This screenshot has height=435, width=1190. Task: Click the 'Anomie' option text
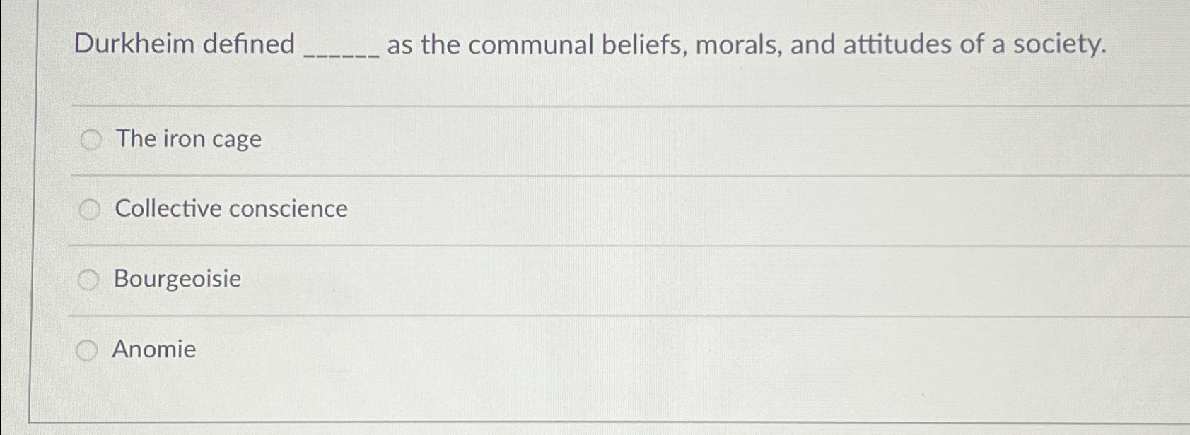click(x=154, y=350)
